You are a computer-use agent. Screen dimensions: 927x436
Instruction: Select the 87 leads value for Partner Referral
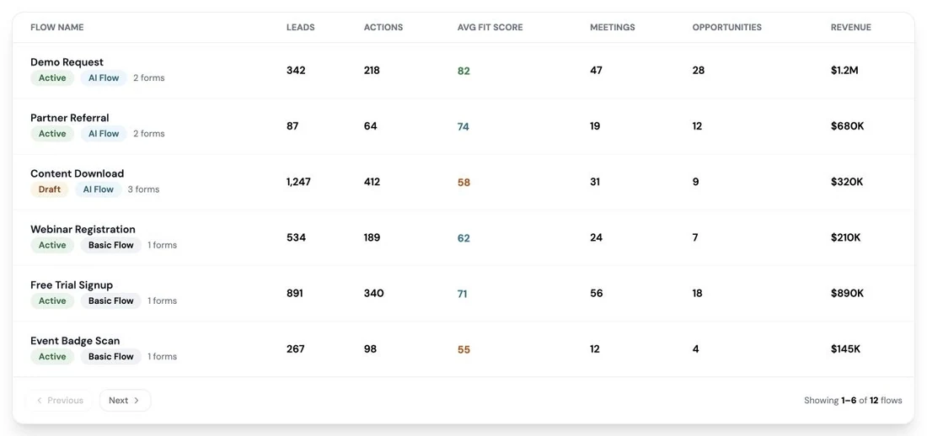click(292, 126)
